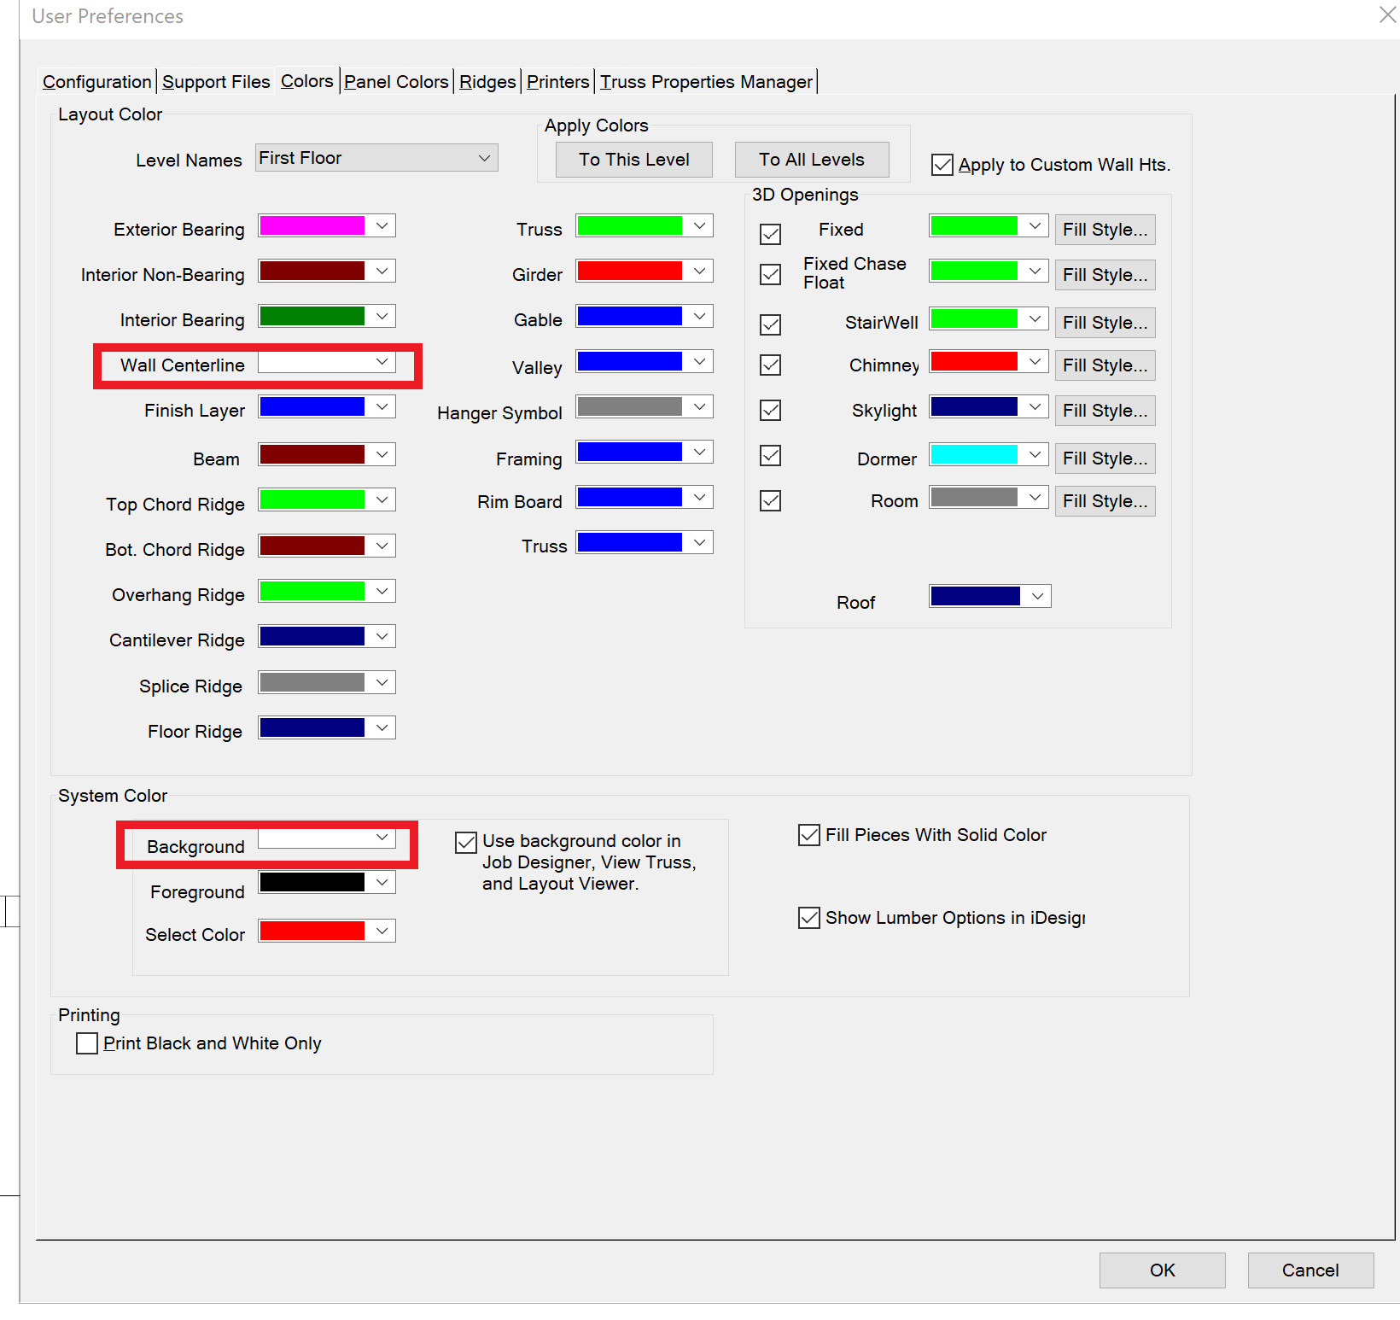The image size is (1400, 1320).
Task: Expand the Exterior Bearing color dropdown
Action: (382, 225)
